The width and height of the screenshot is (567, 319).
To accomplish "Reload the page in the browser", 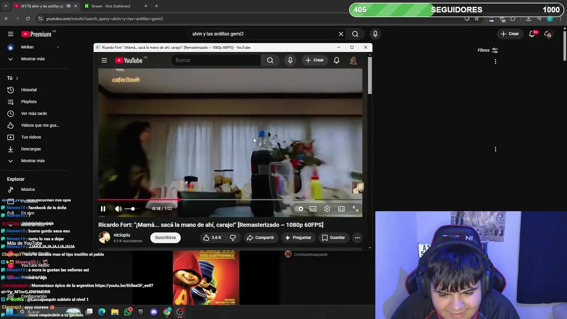I will click(27, 19).
